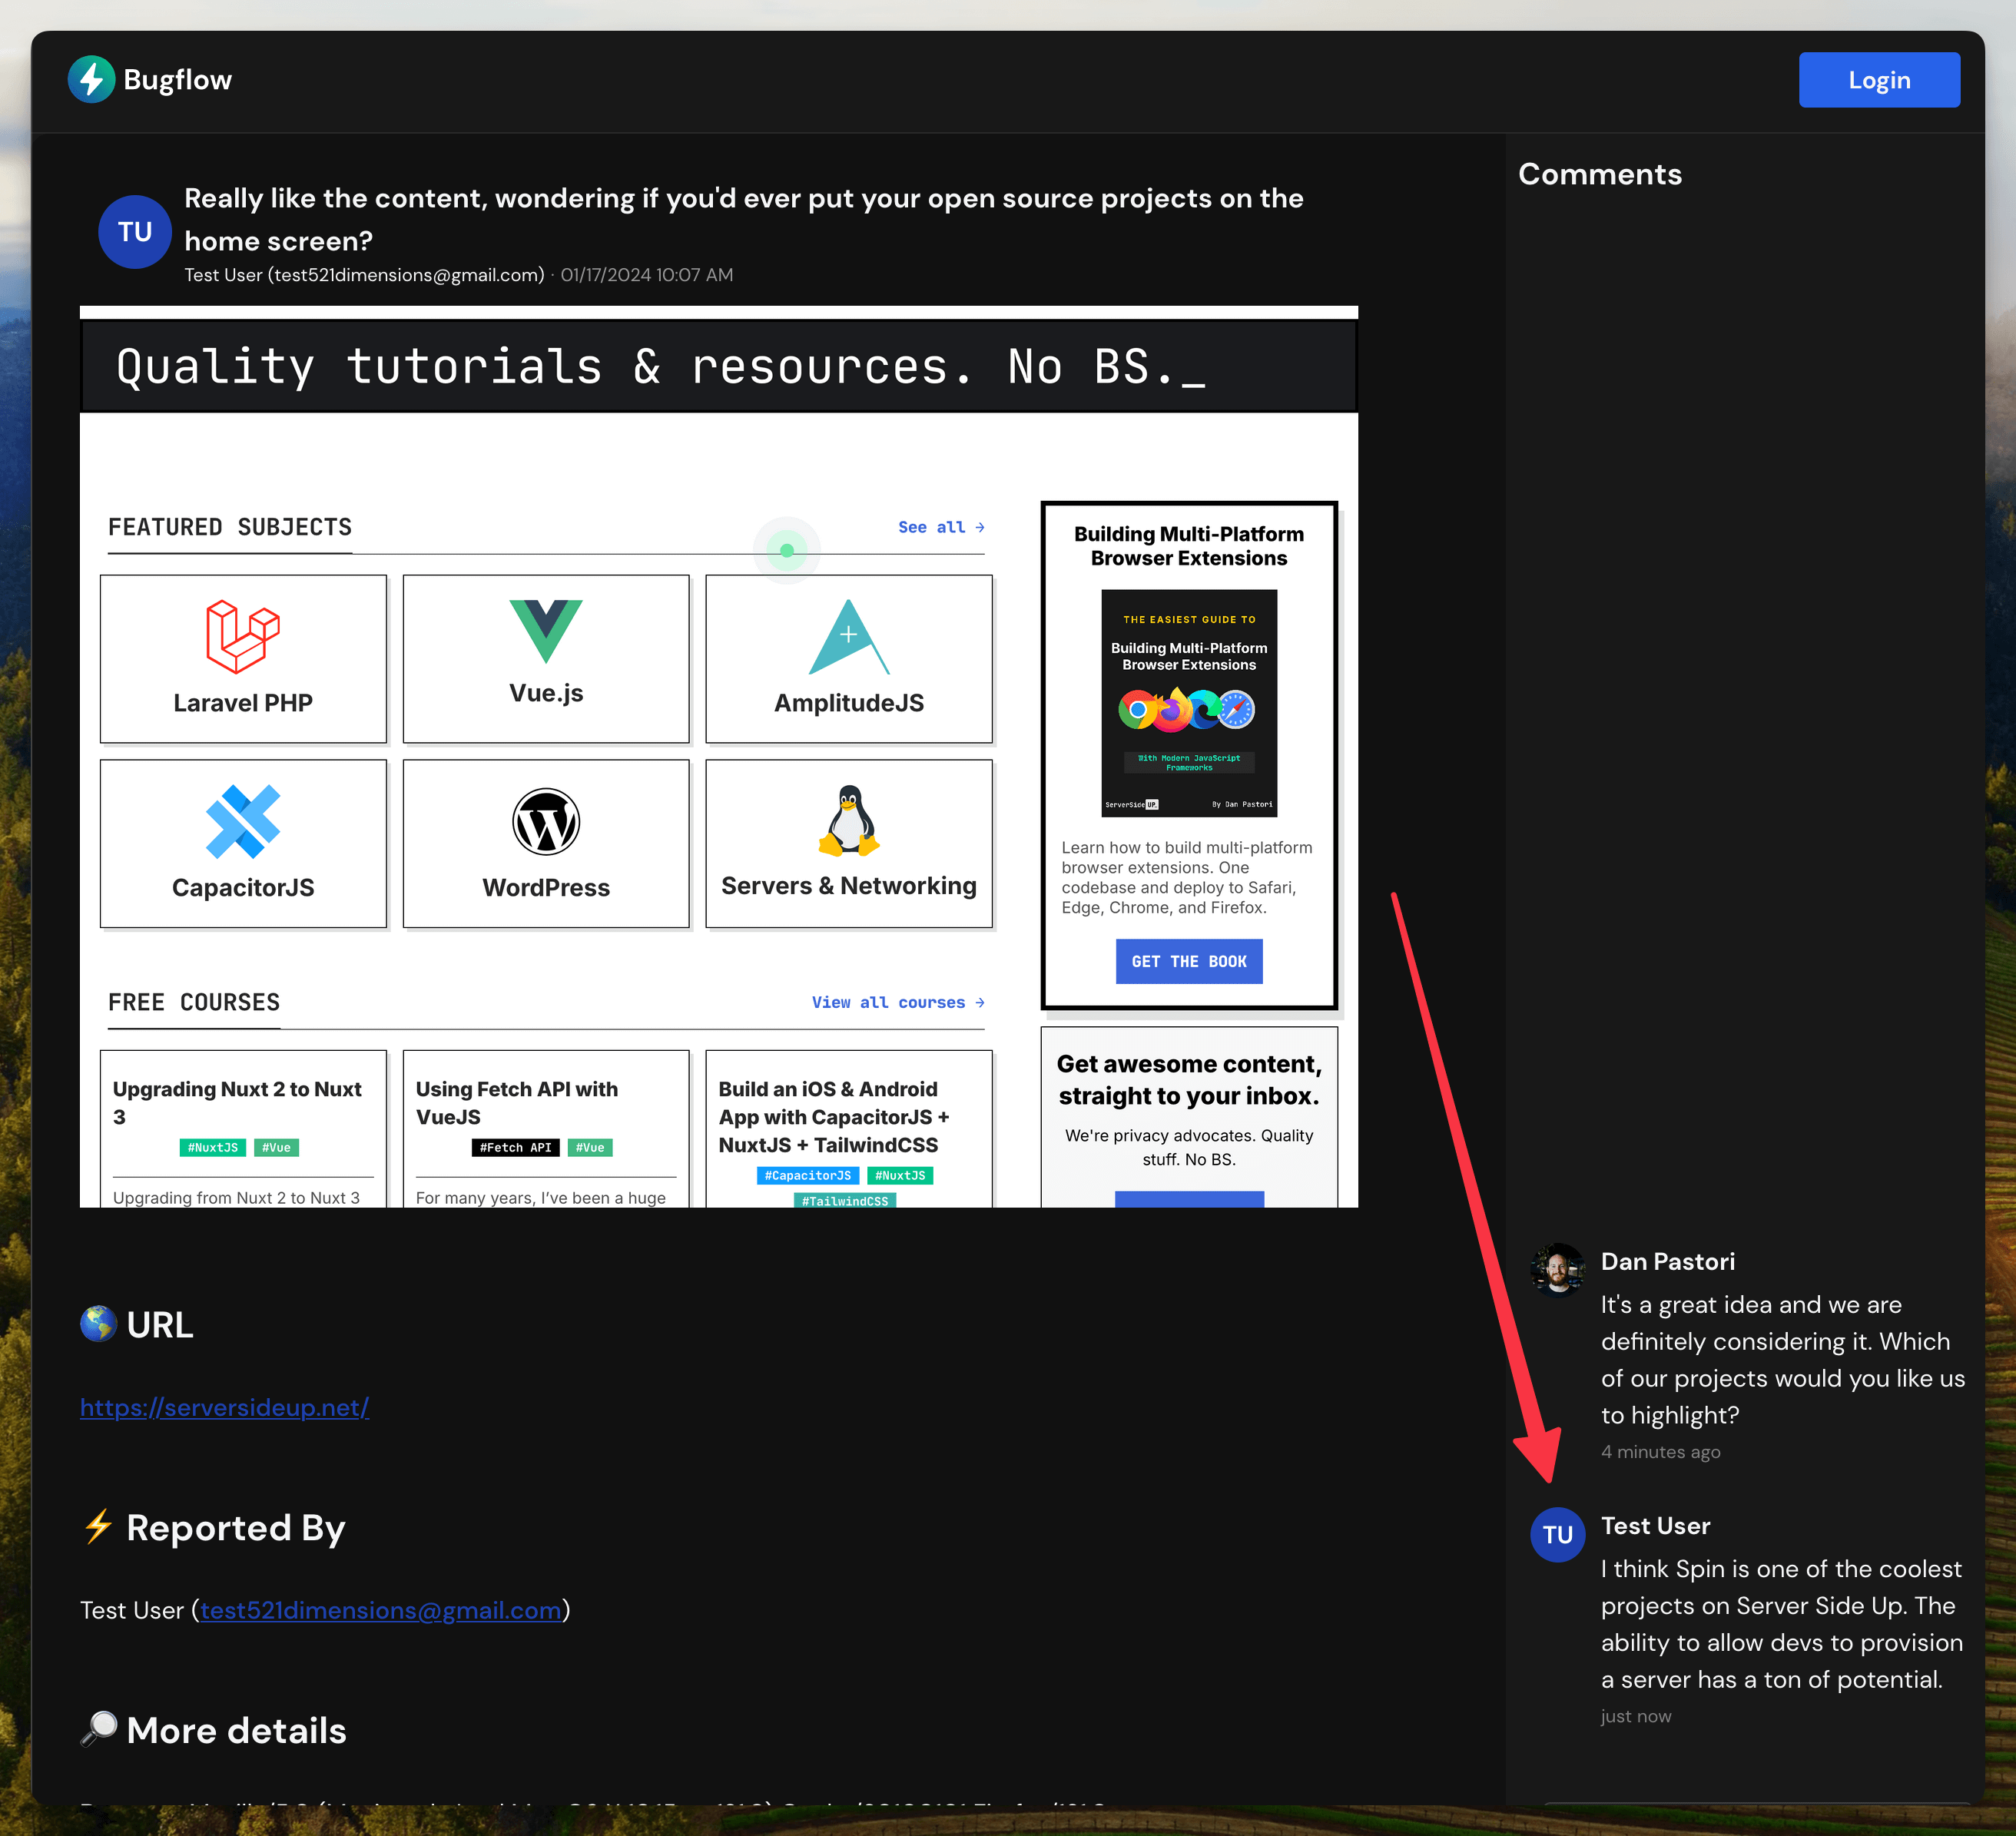Click the "Bugflow" brand name text
Screen dimensions: 2016x1836
(x=178, y=80)
